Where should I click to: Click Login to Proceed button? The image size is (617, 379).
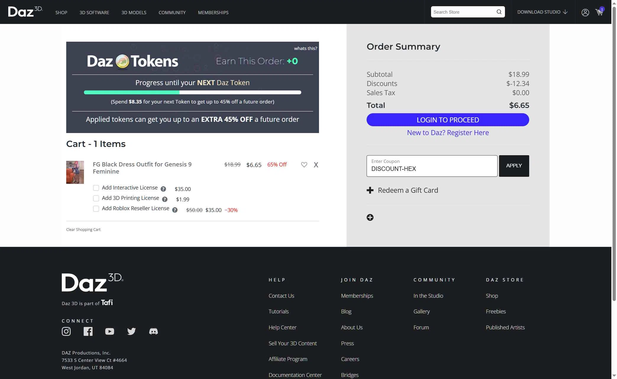(x=448, y=120)
